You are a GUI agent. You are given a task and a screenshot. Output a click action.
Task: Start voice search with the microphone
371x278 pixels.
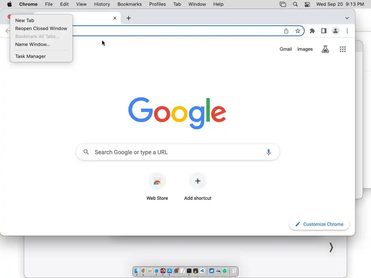pyautogui.click(x=268, y=152)
